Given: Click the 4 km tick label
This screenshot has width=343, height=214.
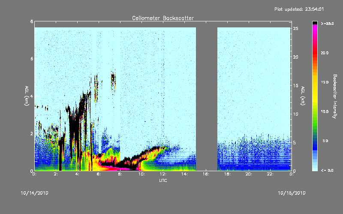Looking at the screenshot, I should (x=32, y=96).
